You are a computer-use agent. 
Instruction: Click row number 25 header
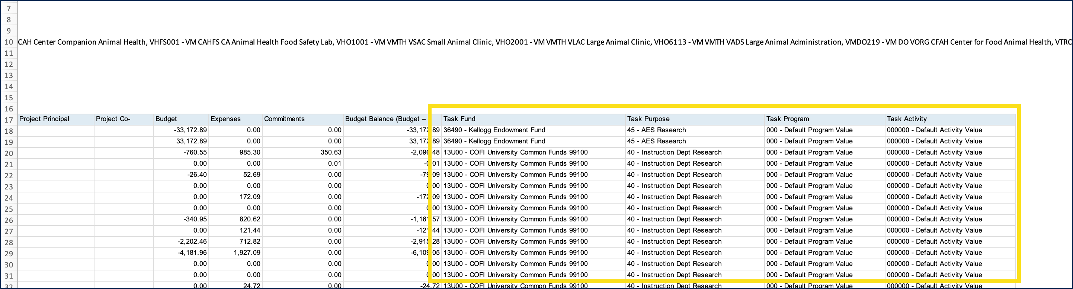coord(9,209)
